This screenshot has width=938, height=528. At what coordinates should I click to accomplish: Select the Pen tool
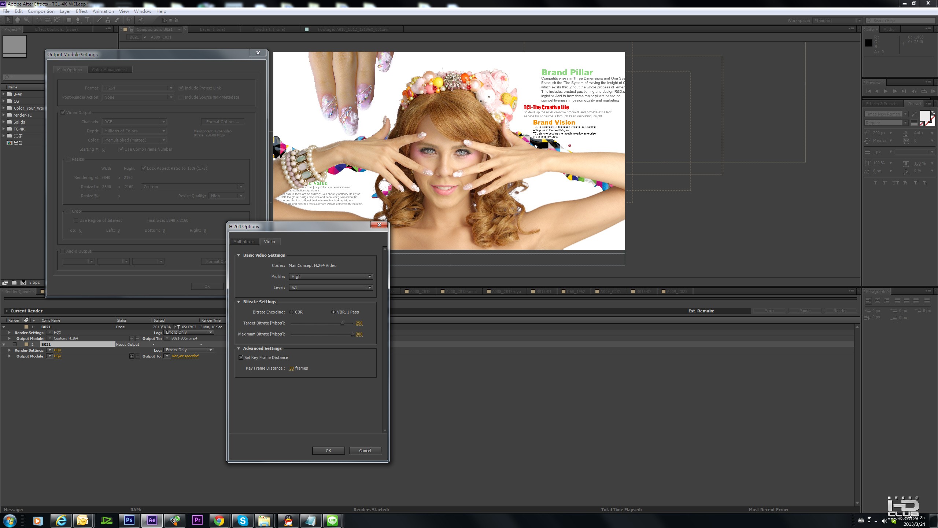(78, 20)
